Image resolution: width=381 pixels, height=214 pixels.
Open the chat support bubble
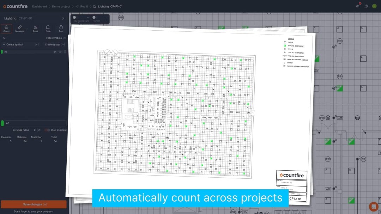pyautogui.click(x=374, y=207)
